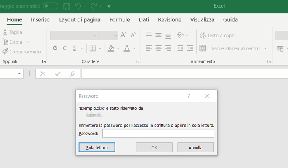Click the Annulla button
Screen dimensions: 288x168
pyautogui.click(x=195, y=147)
